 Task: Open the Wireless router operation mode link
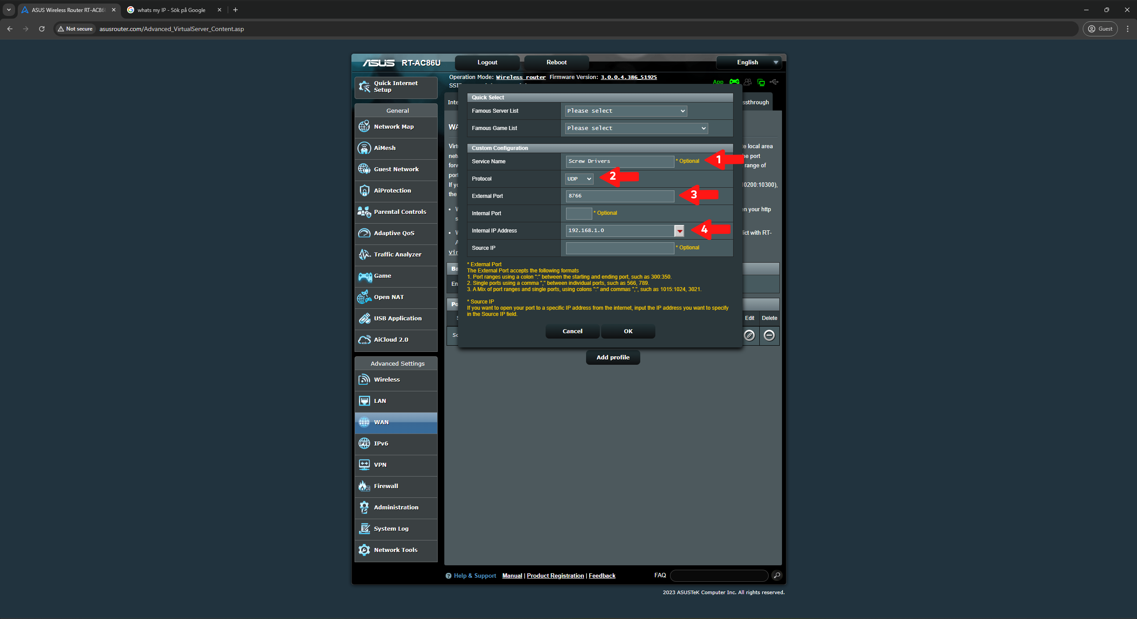pos(521,77)
